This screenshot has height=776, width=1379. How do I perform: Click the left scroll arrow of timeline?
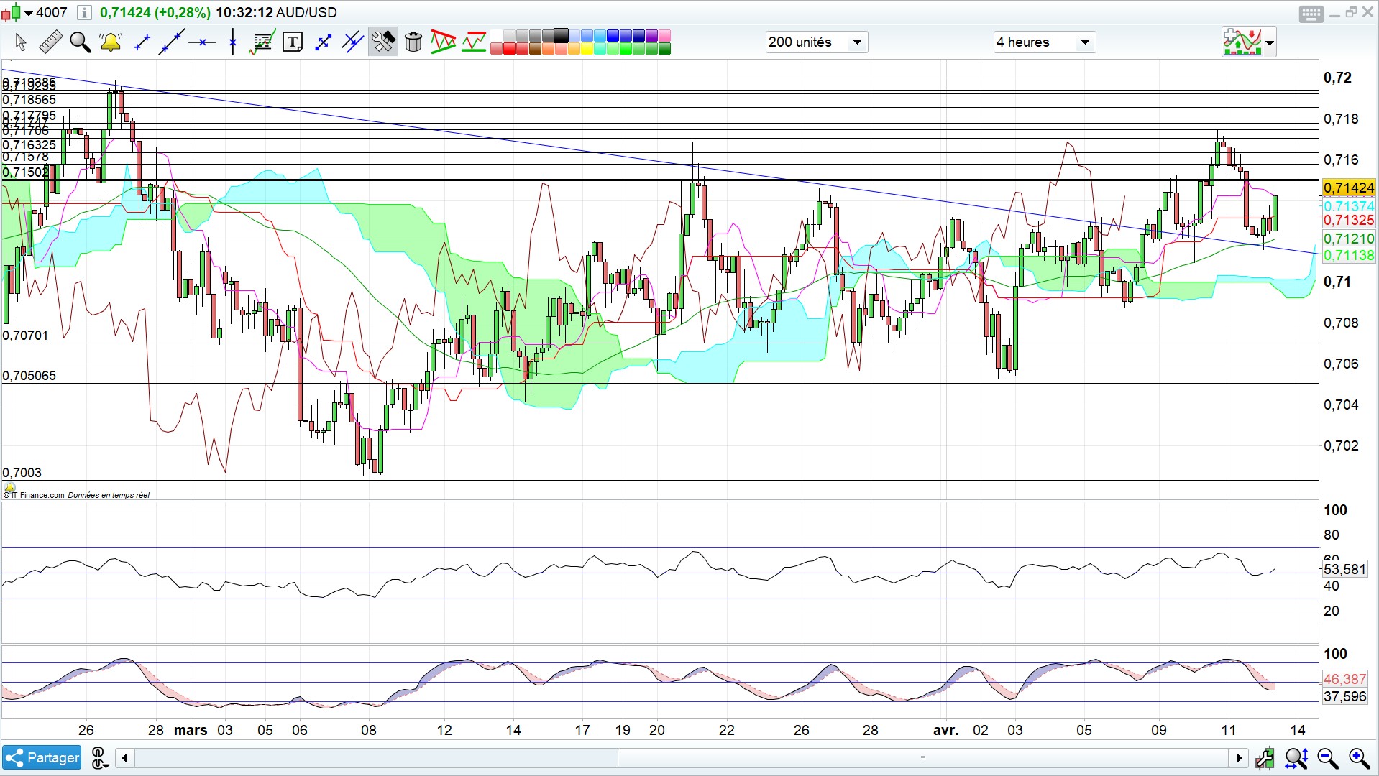[x=125, y=757]
